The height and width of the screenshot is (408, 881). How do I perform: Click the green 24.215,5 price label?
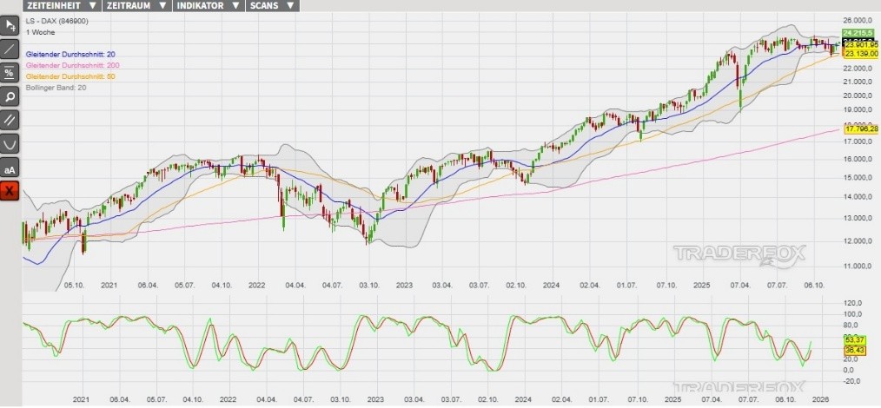point(860,32)
